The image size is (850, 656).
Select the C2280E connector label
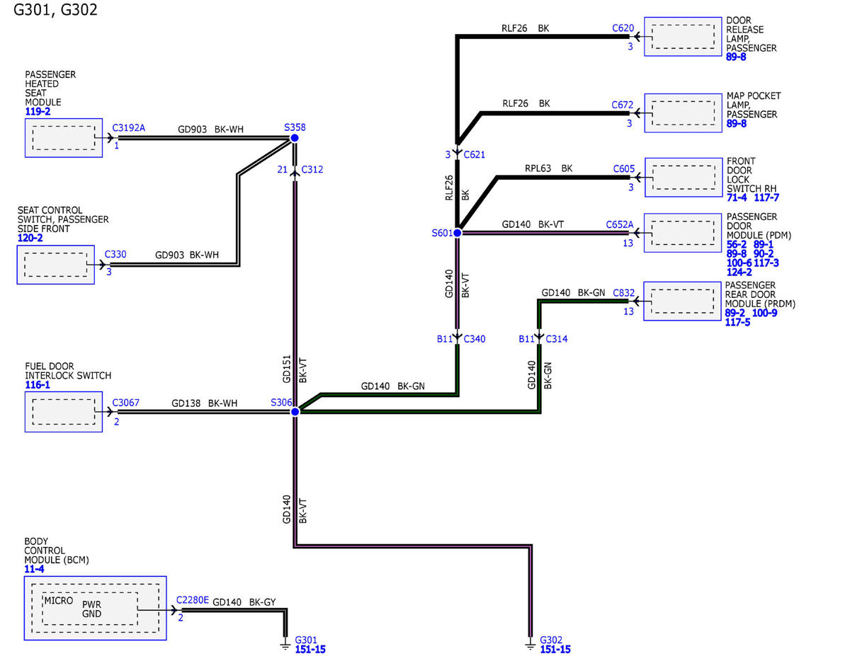[192, 600]
